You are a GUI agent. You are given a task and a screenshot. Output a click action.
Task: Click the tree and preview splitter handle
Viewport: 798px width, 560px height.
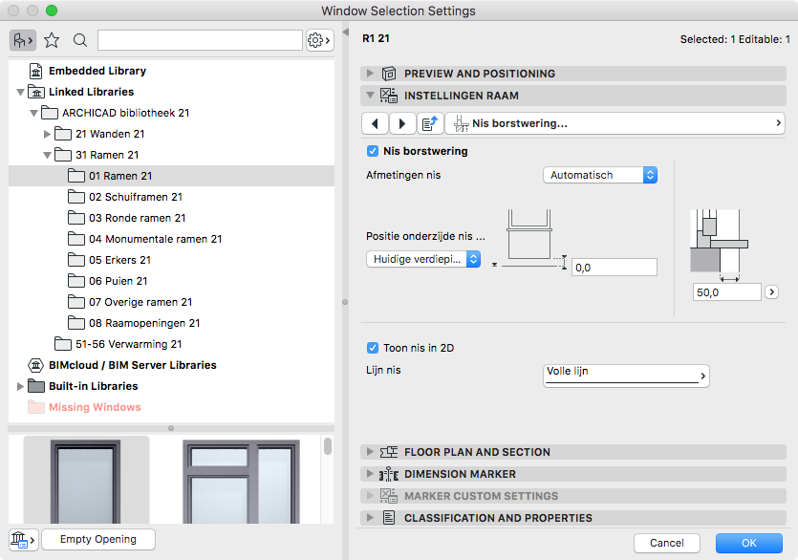(171, 428)
